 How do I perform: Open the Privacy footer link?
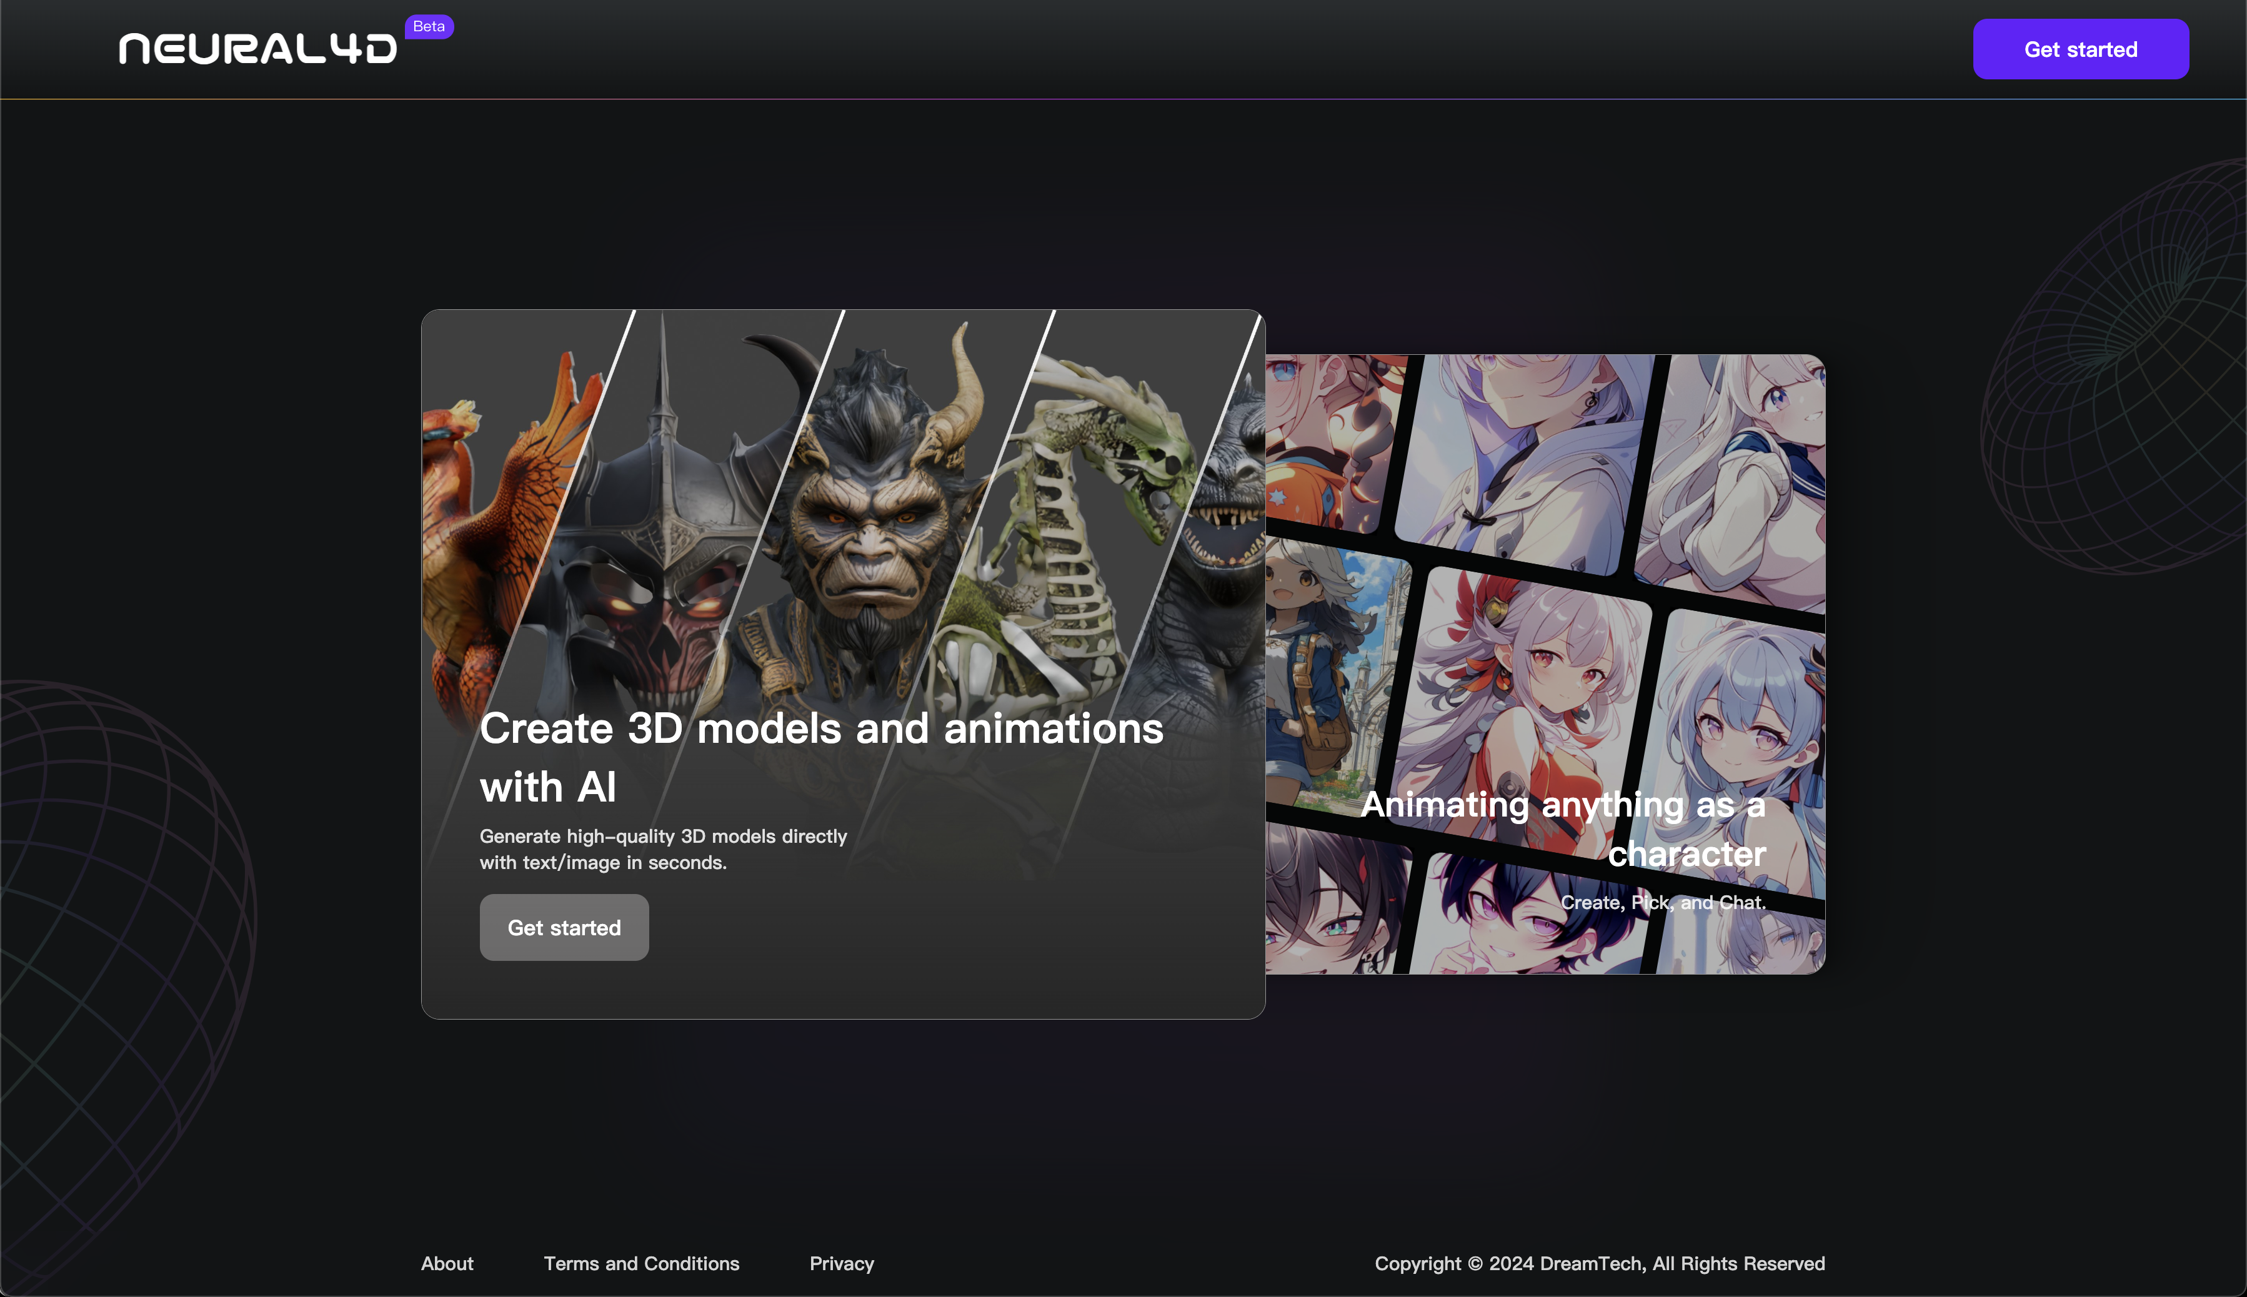[841, 1263]
